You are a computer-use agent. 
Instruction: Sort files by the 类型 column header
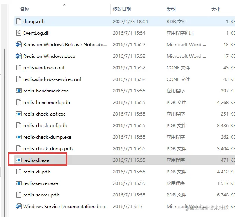[x=171, y=9]
